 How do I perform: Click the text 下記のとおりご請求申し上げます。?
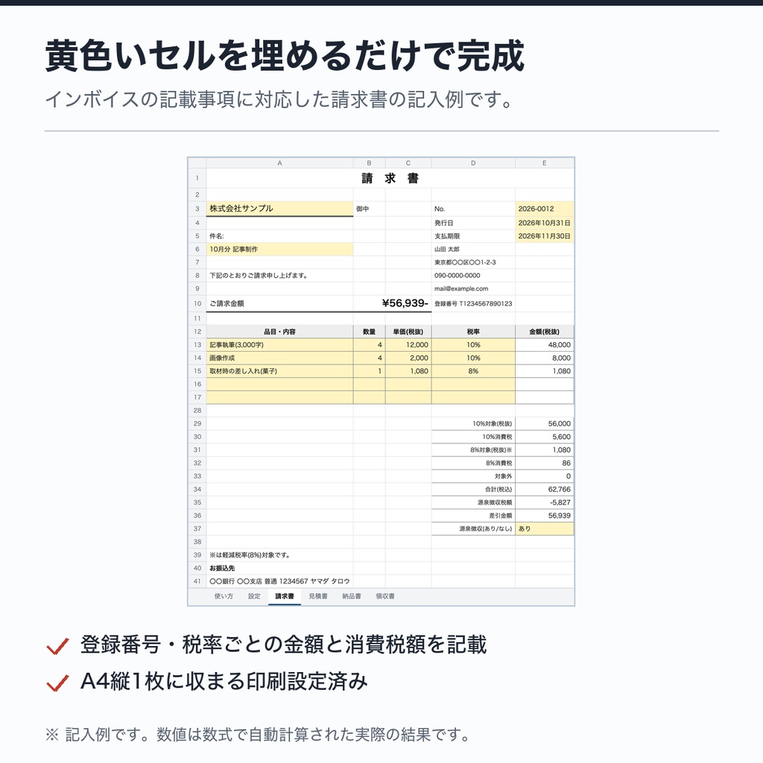pos(259,276)
